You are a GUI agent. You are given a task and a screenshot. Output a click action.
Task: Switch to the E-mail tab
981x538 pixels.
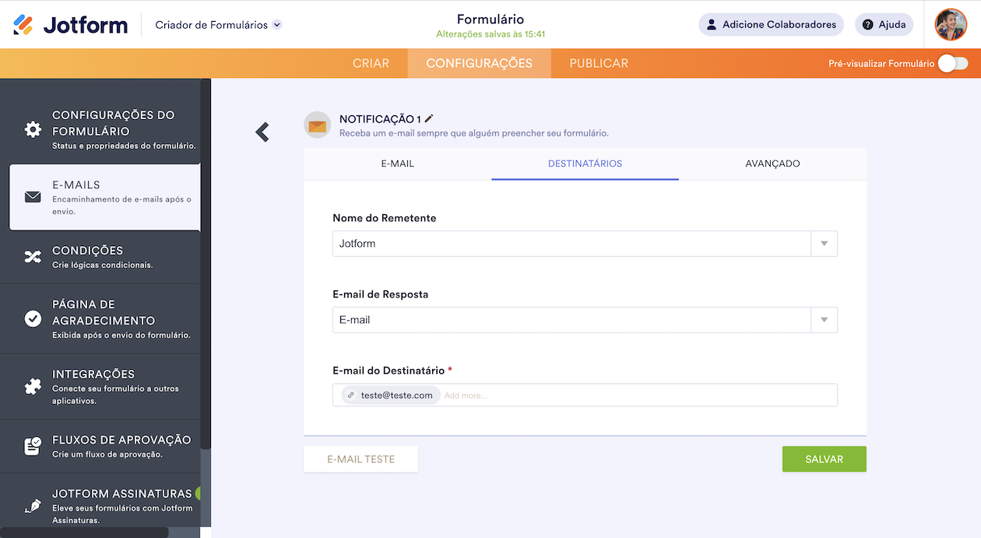tap(397, 164)
